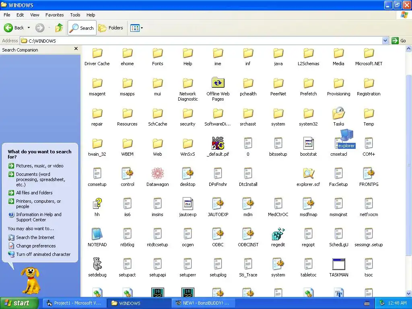Viewport: 412px width, 309px height.
Task: Select the MedCtrOC file icon
Action: point(278,204)
